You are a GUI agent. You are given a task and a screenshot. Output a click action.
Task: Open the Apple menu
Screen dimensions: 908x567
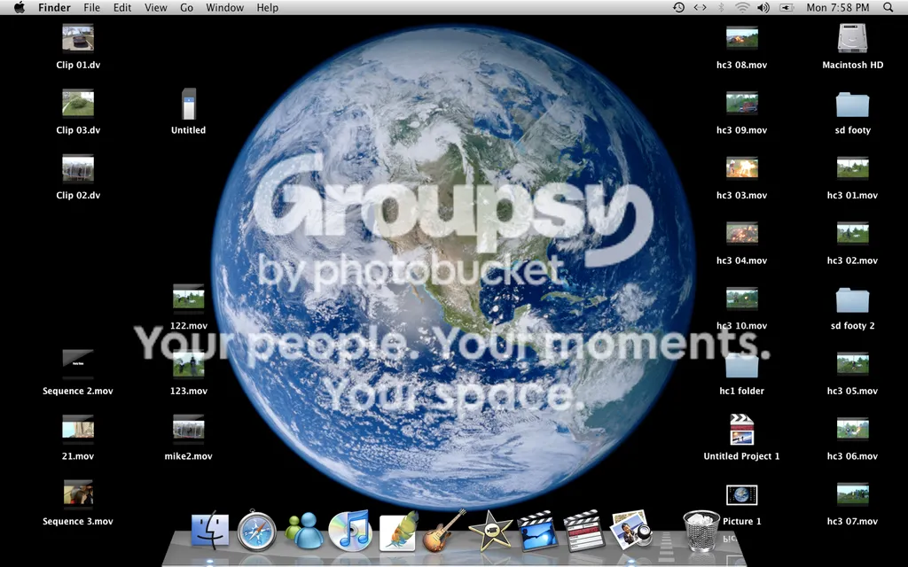pos(20,7)
